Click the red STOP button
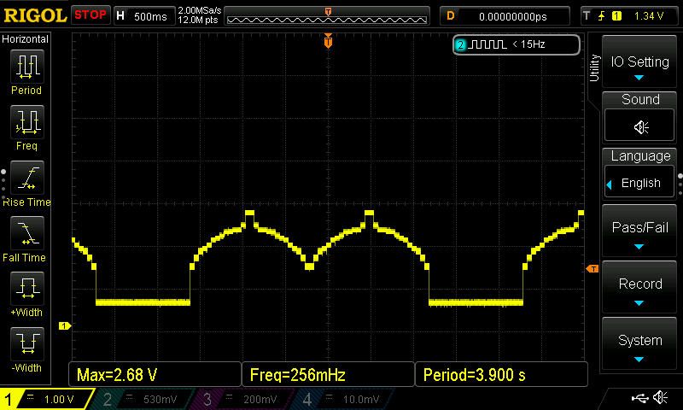683x410 pixels. pos(90,15)
